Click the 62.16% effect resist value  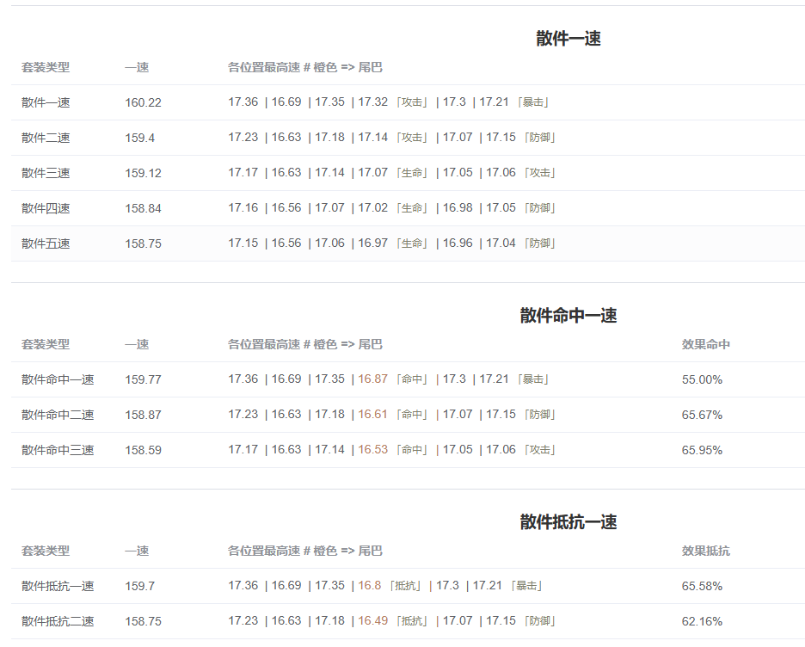pyautogui.click(x=702, y=621)
